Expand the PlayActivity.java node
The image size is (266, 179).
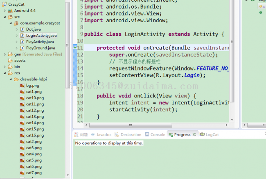[17, 42]
